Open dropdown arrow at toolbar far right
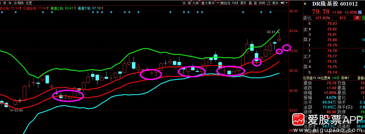The image size is (365, 134). tap(287, 3)
